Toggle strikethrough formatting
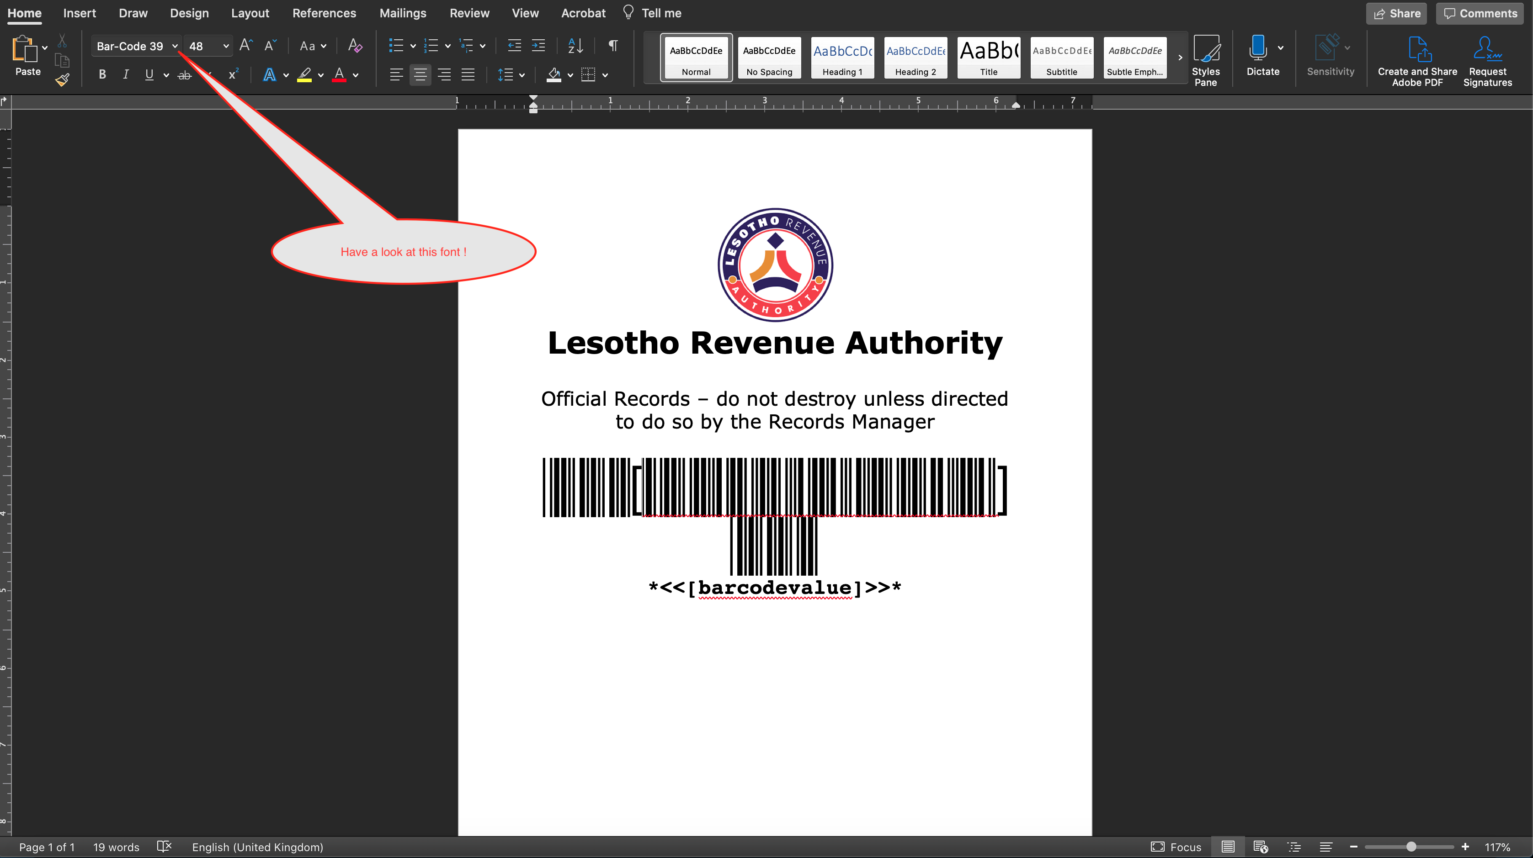This screenshot has width=1533, height=858. (185, 74)
